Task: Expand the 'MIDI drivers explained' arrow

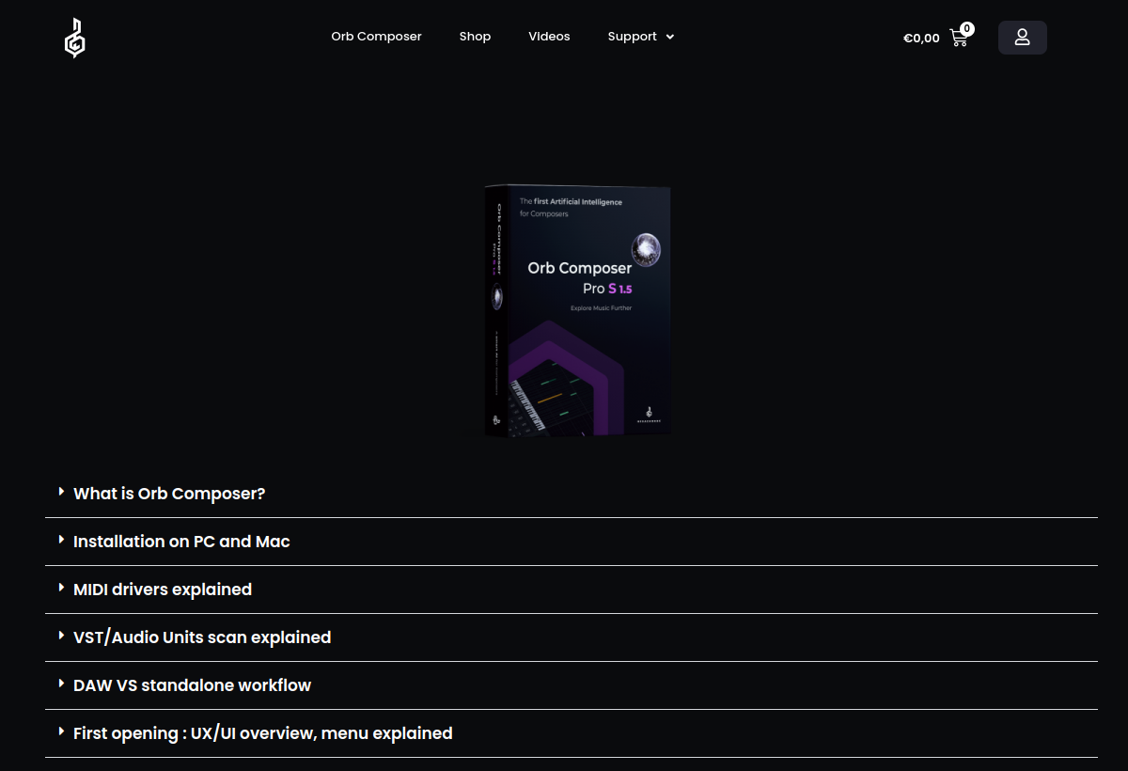Action: (61, 588)
